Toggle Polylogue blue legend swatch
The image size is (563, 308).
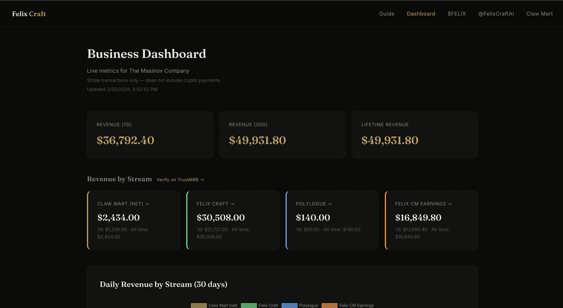point(289,305)
